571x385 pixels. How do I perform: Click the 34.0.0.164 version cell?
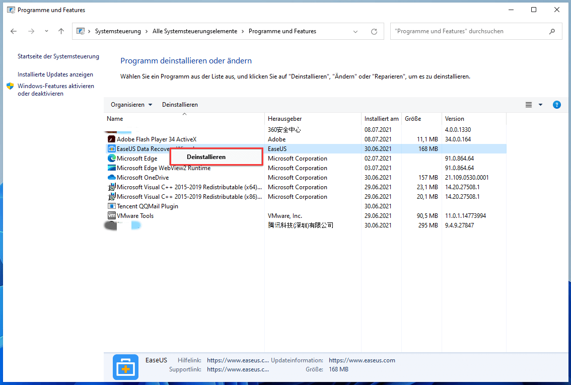click(x=458, y=139)
